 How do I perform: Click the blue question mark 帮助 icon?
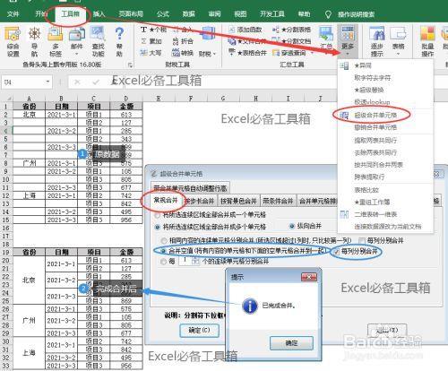[x=119, y=41]
